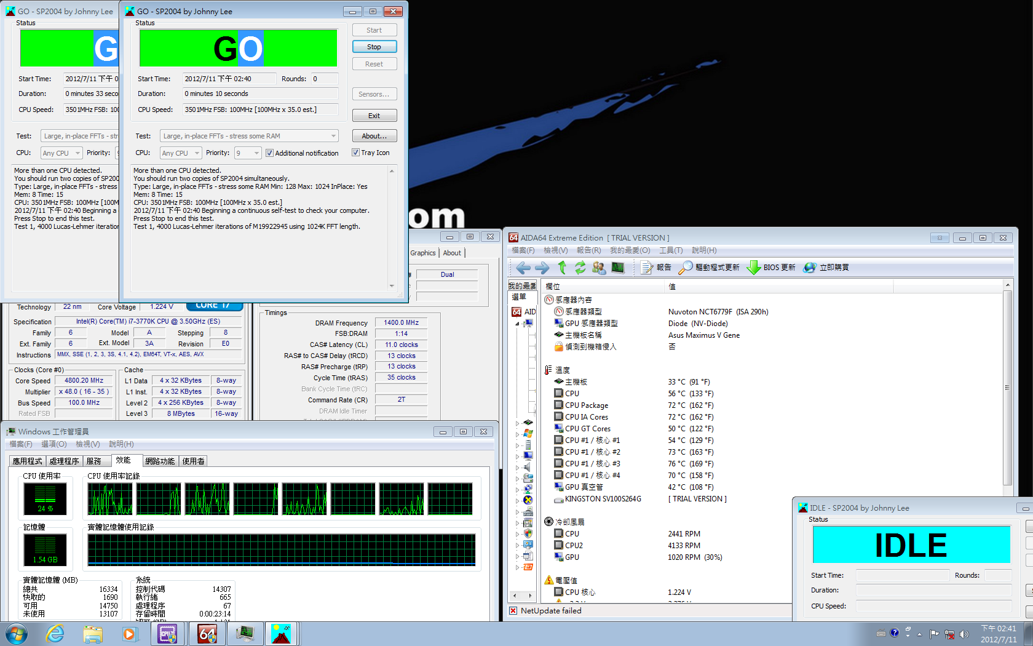Image resolution: width=1033 pixels, height=646 pixels.
Task: Click right arrow of AIDA64 tree horizontal scrollbar
Action: [x=531, y=596]
